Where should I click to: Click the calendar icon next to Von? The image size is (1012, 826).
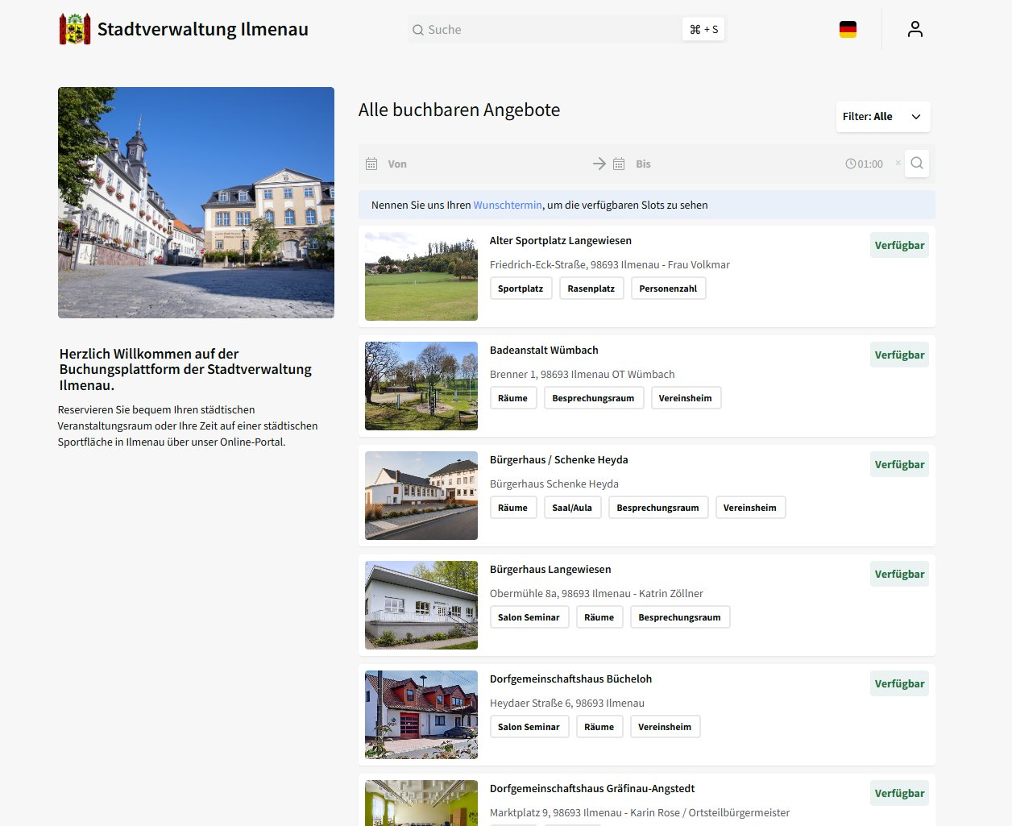pyautogui.click(x=371, y=164)
